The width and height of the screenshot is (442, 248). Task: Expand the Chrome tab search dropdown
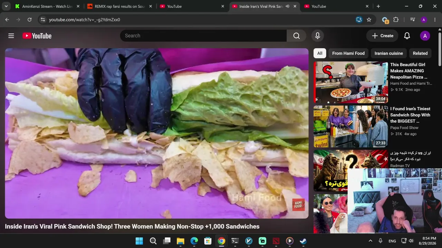tap(6, 6)
